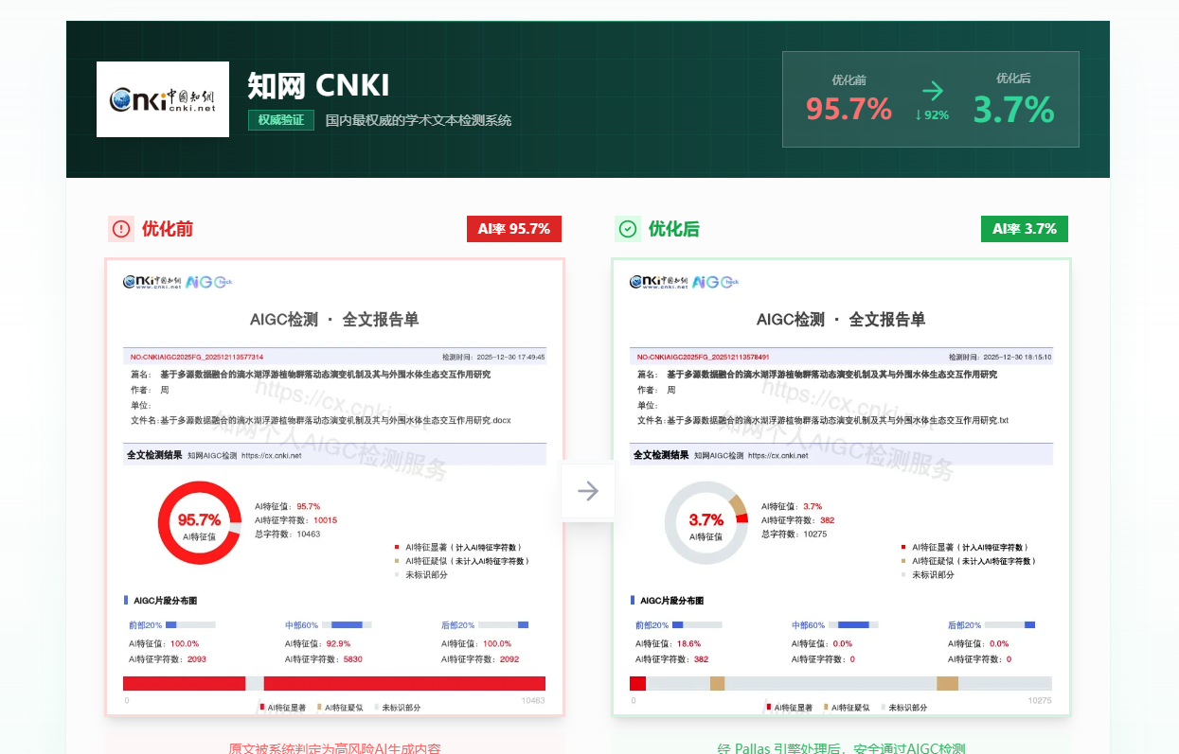Click the 前部20% bar in 优化前 report
The image size is (1179, 754).
190,625
